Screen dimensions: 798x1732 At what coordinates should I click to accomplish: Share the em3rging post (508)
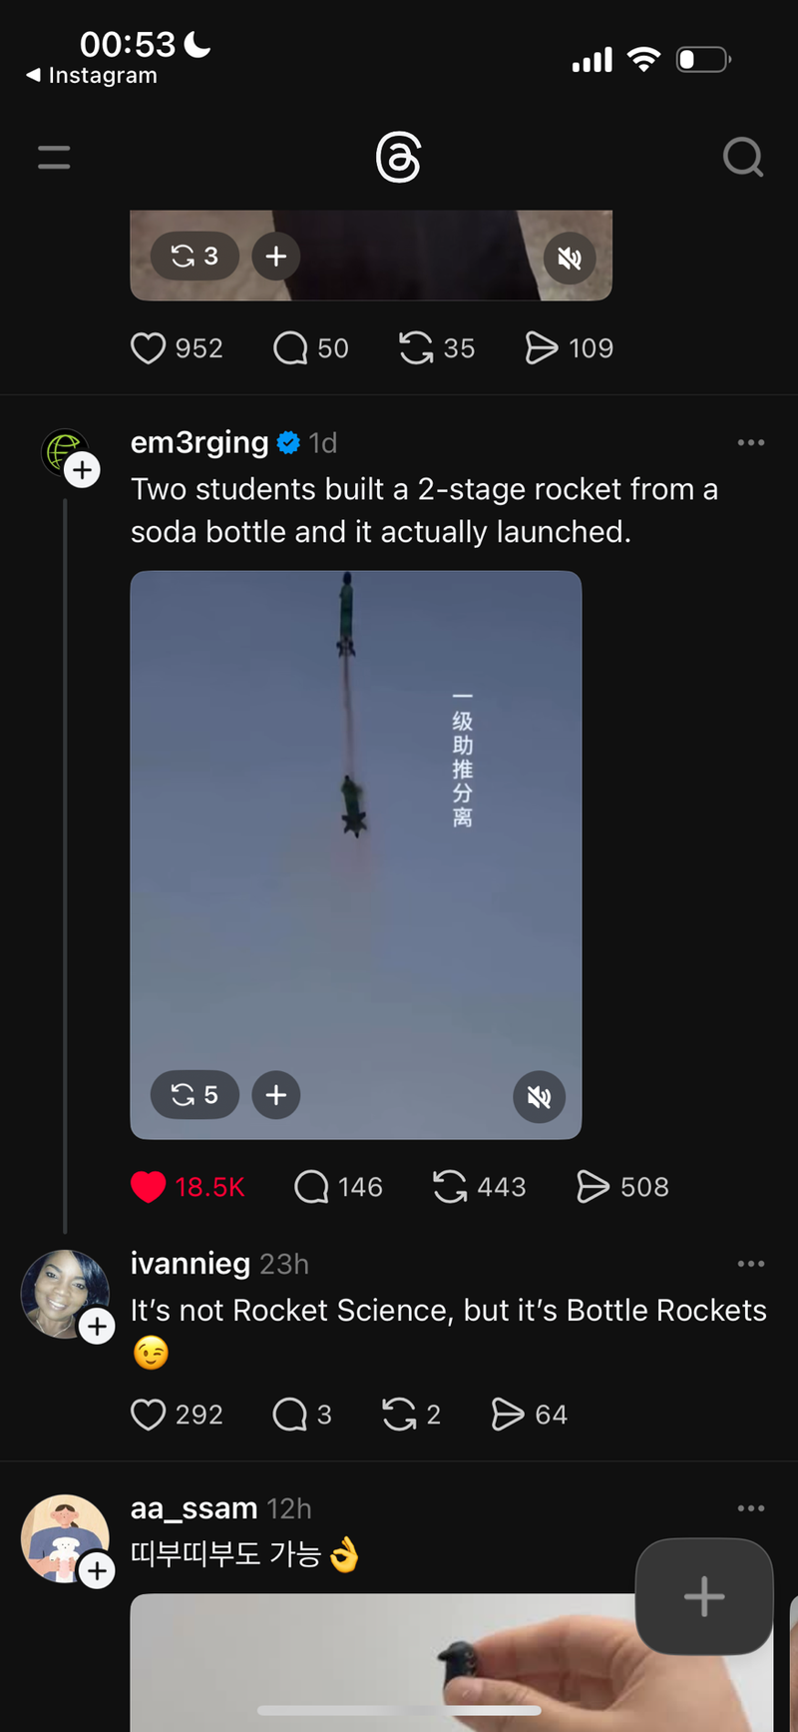click(x=593, y=1187)
